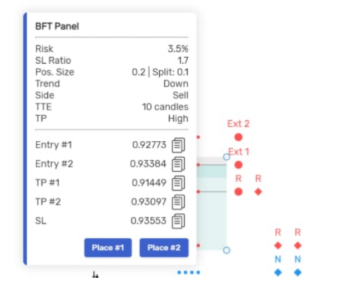354x287 pixels.
Task: Click the lower-left red R diamond marker
Action: coord(278,245)
